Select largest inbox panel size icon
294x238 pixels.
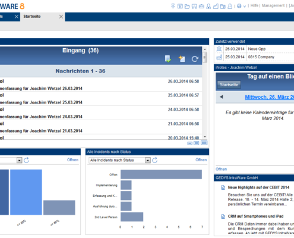point(204,143)
